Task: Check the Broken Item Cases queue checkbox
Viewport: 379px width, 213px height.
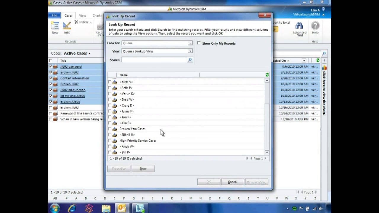Action: (110, 129)
